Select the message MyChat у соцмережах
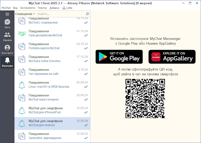The height and width of the screenshot is (143, 201). pos(52,22)
